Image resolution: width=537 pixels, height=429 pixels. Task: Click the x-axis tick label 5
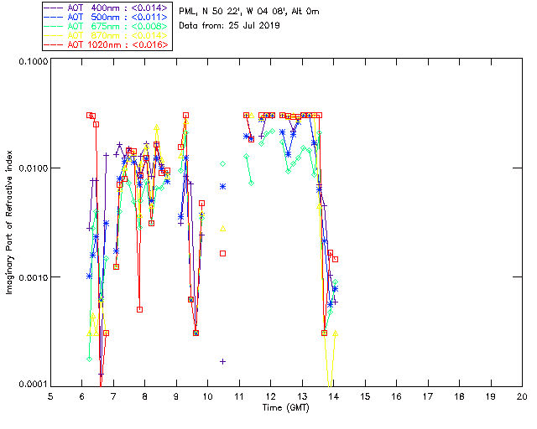50,396
